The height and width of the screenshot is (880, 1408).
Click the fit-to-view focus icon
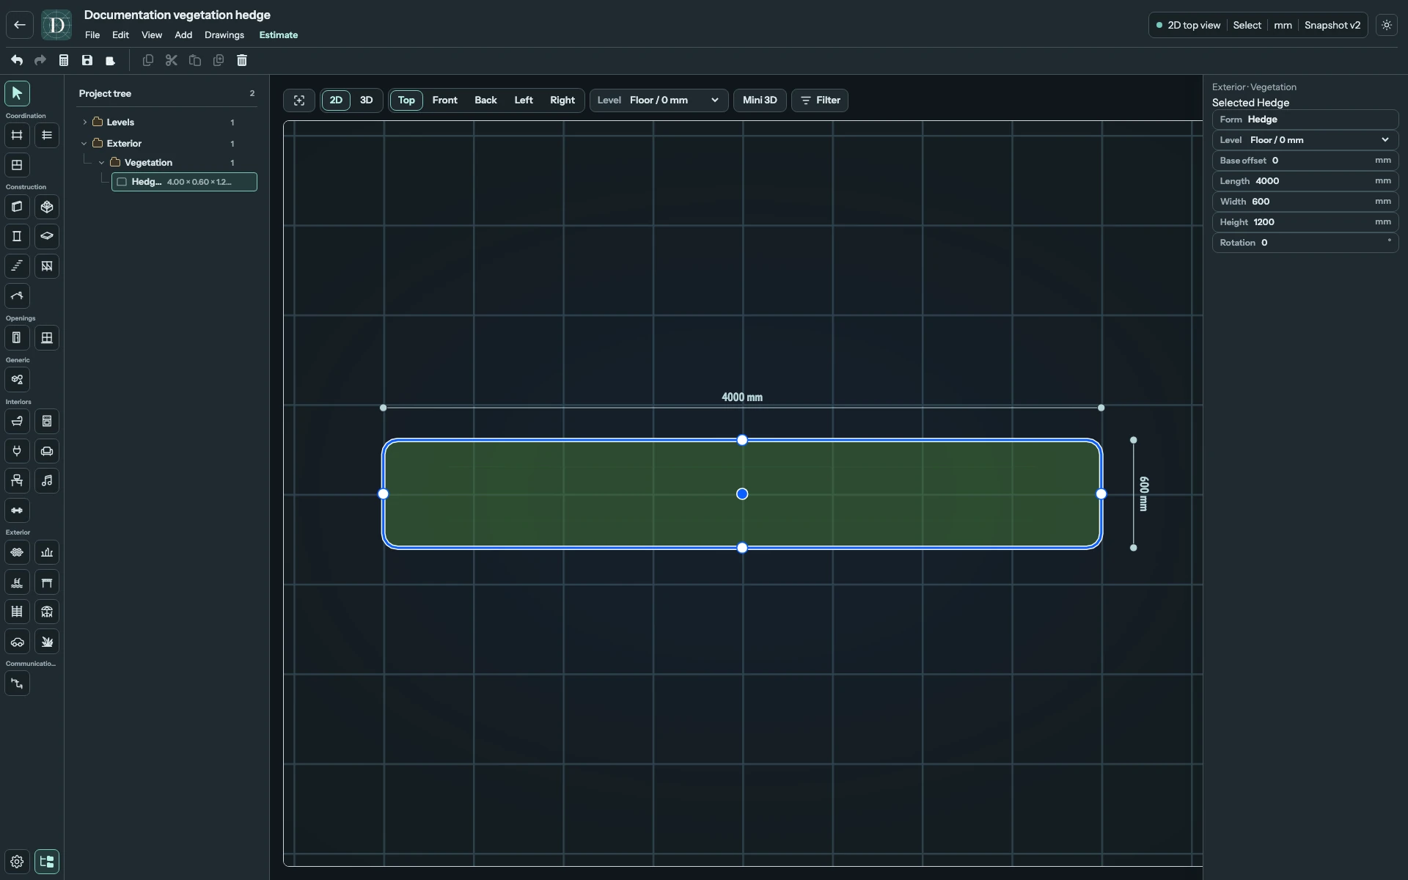299,100
